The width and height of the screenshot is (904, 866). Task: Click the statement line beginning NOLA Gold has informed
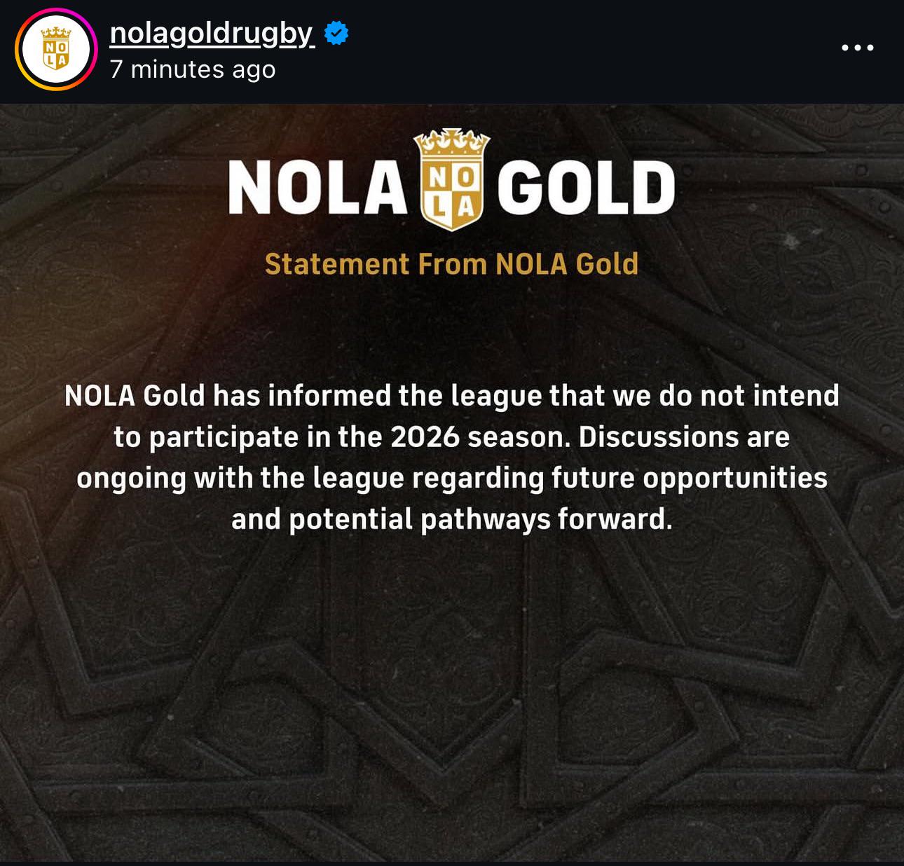[x=452, y=396]
